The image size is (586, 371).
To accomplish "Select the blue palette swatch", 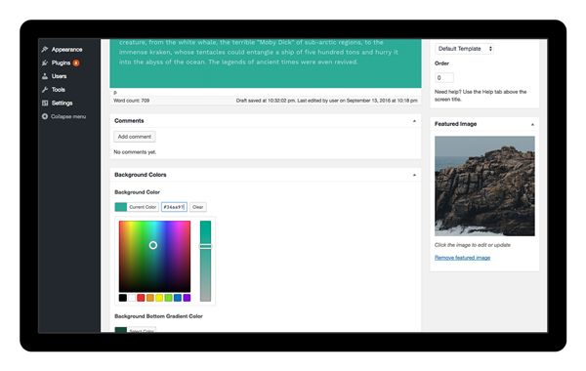I will click(178, 298).
